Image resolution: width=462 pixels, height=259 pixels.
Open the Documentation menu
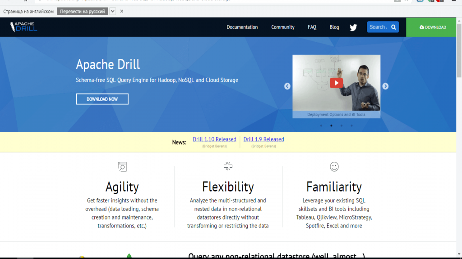point(242,27)
